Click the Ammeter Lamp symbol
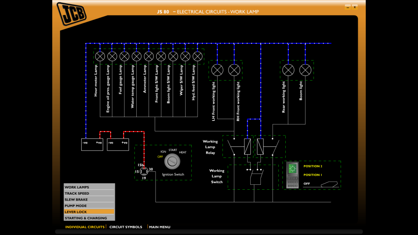 (148, 56)
